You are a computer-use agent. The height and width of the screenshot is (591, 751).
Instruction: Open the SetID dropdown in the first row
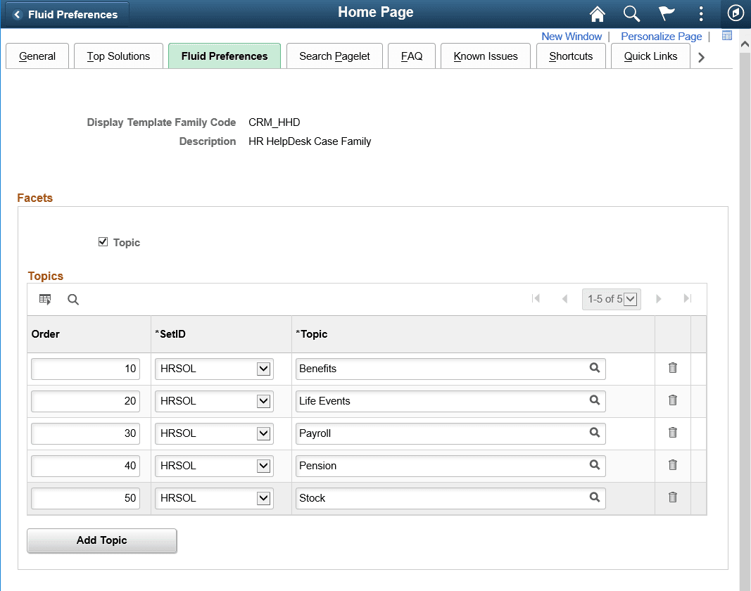(x=263, y=368)
